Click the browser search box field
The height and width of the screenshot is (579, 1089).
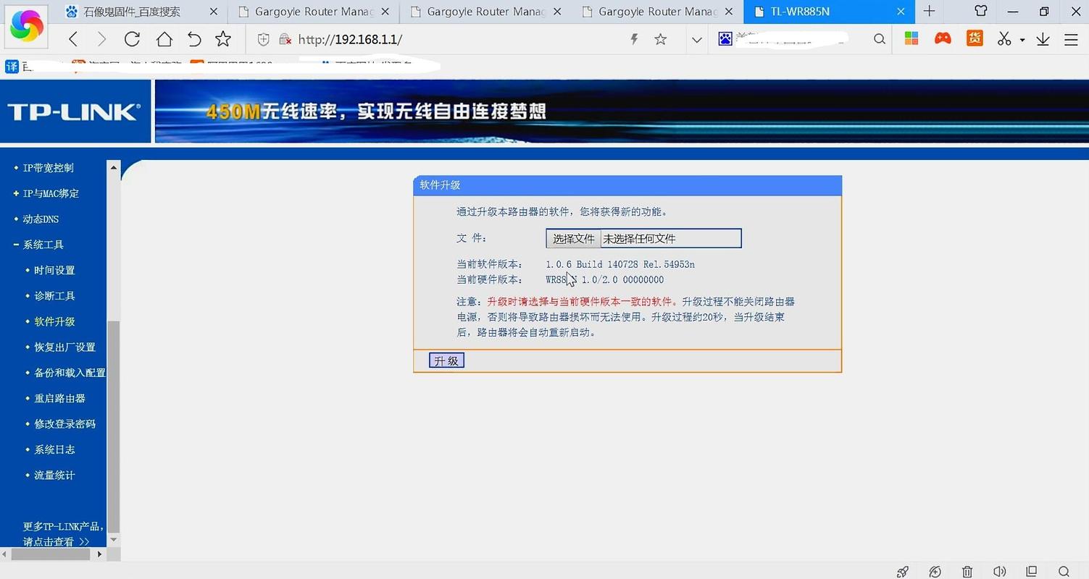(801, 39)
